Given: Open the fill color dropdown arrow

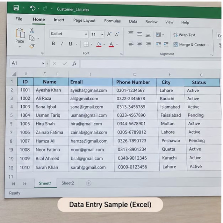Looking at the screenshot, I should 104,45.
